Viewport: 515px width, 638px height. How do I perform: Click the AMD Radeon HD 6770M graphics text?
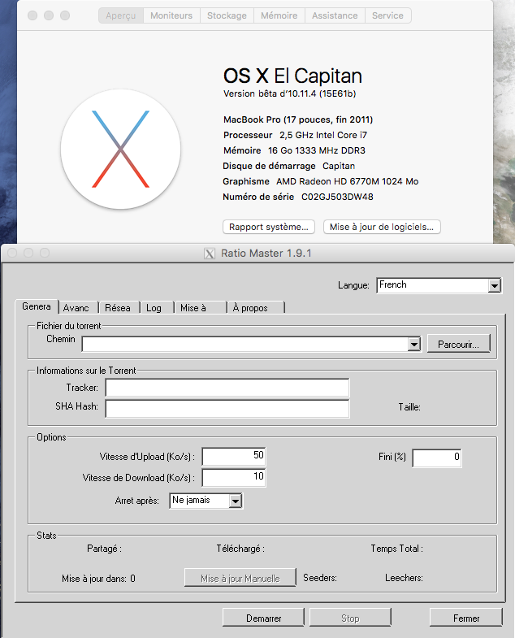348,181
